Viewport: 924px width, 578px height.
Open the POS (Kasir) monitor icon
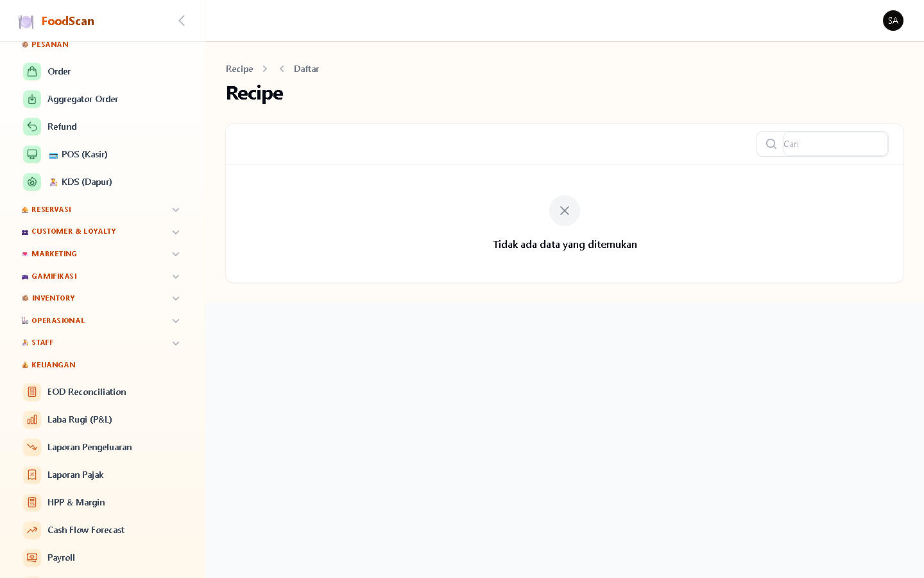(32, 154)
